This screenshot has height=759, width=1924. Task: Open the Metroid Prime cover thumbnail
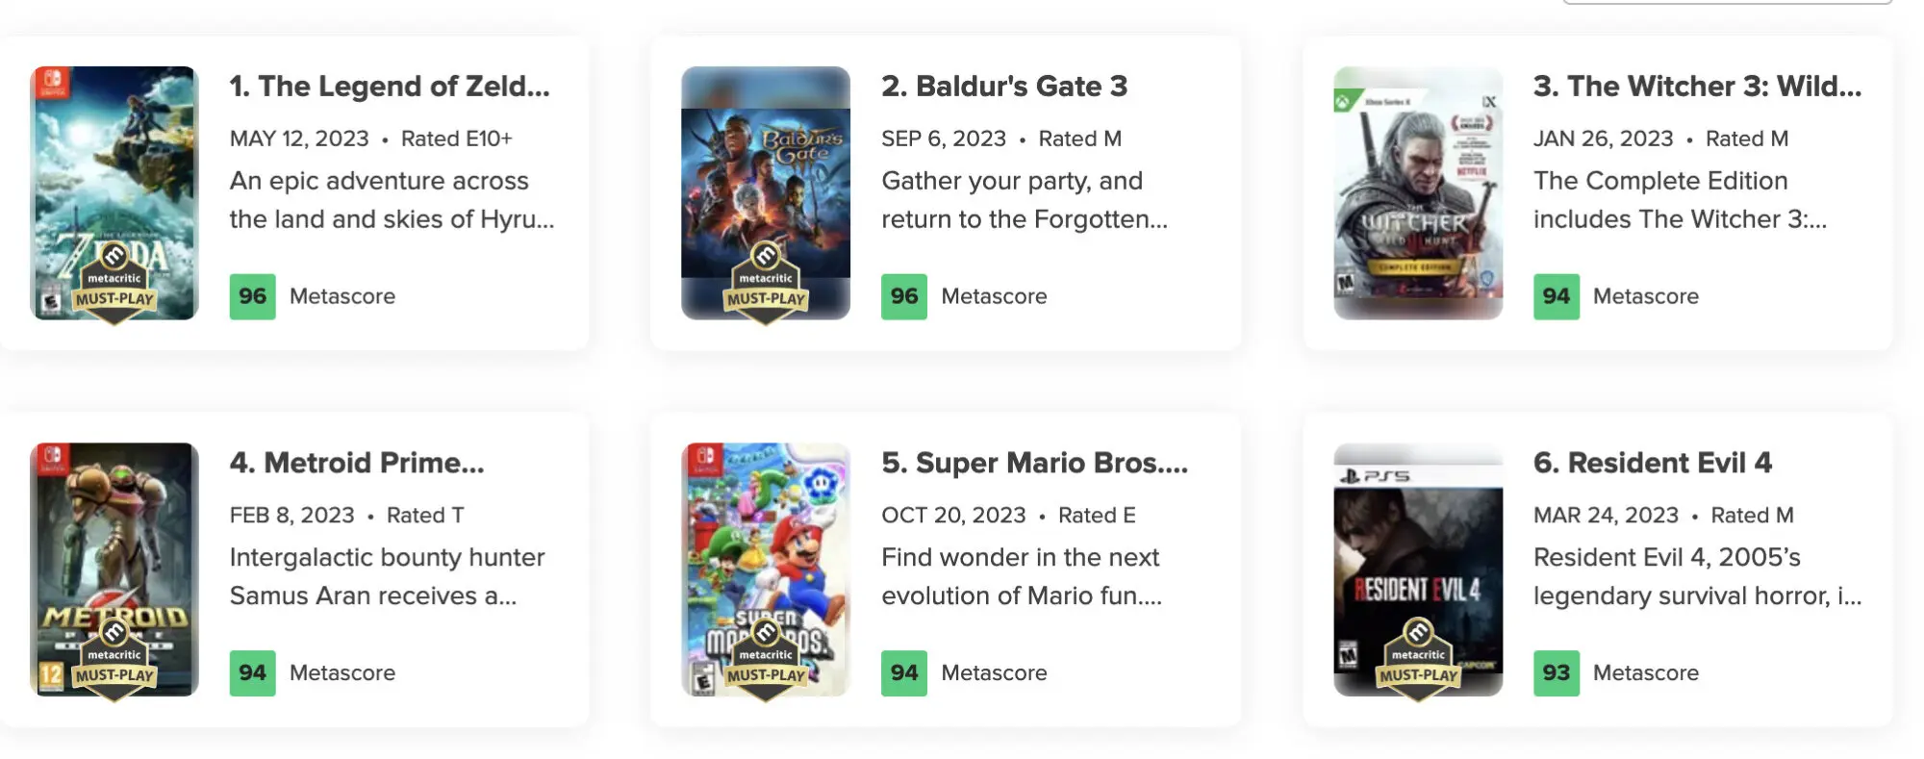tap(114, 569)
